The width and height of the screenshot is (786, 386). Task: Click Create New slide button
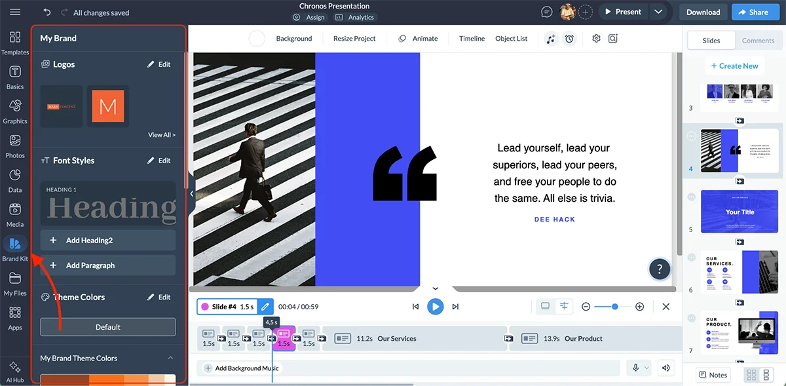pyautogui.click(x=734, y=66)
